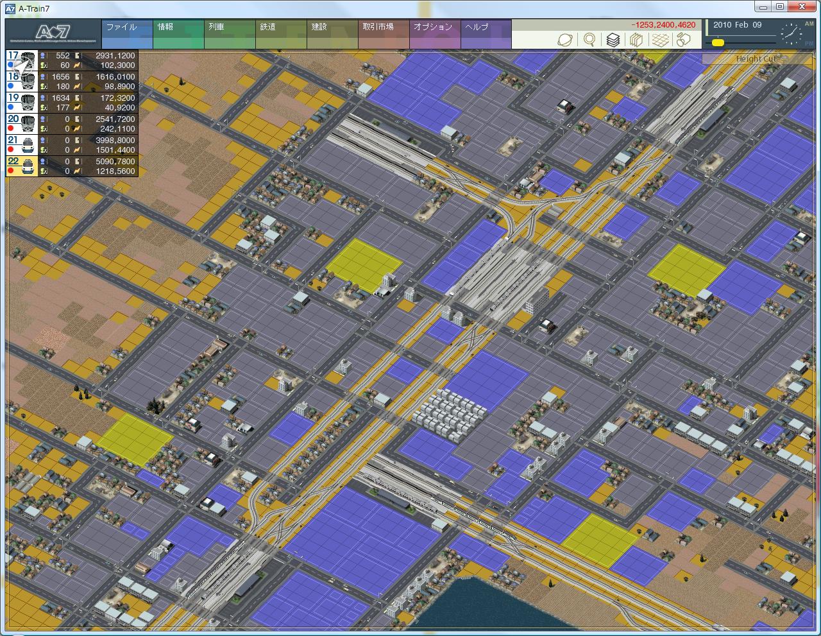Image resolution: width=821 pixels, height=636 pixels.
Task: Click the planet globe view icon
Action: click(566, 40)
